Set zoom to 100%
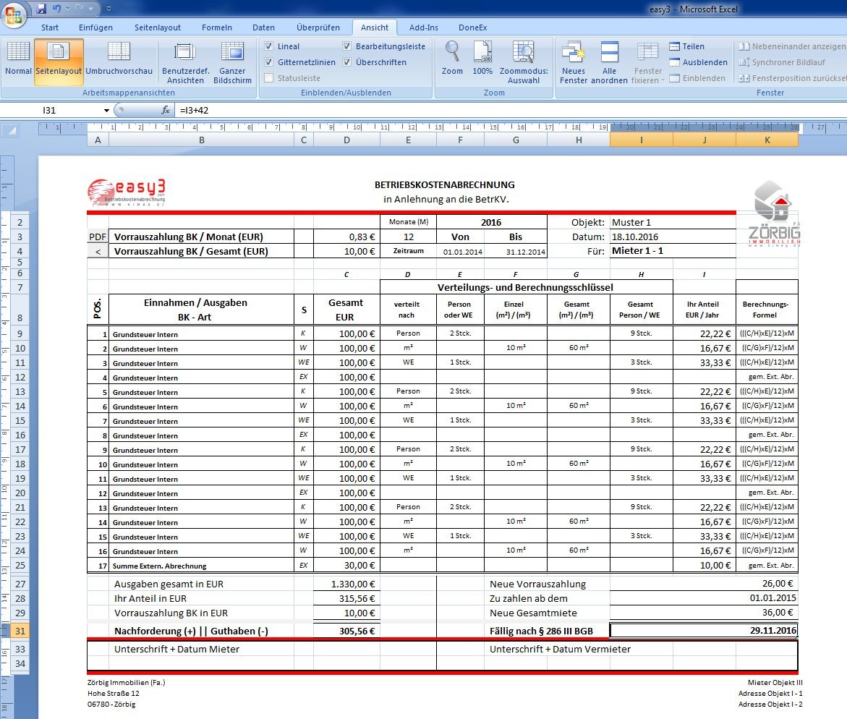Image resolution: width=847 pixels, height=719 pixels. [482, 59]
